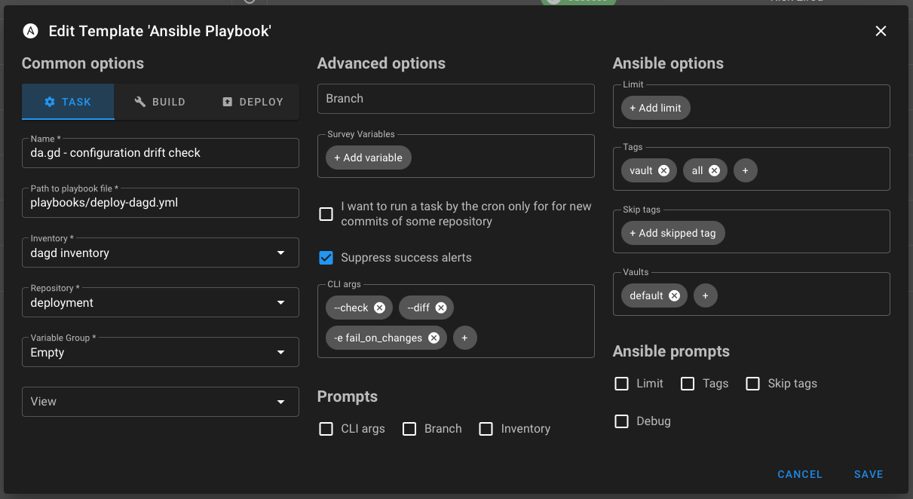This screenshot has width=913, height=499.
Task: Click the wrench icon on Build tab
Action: [140, 102]
